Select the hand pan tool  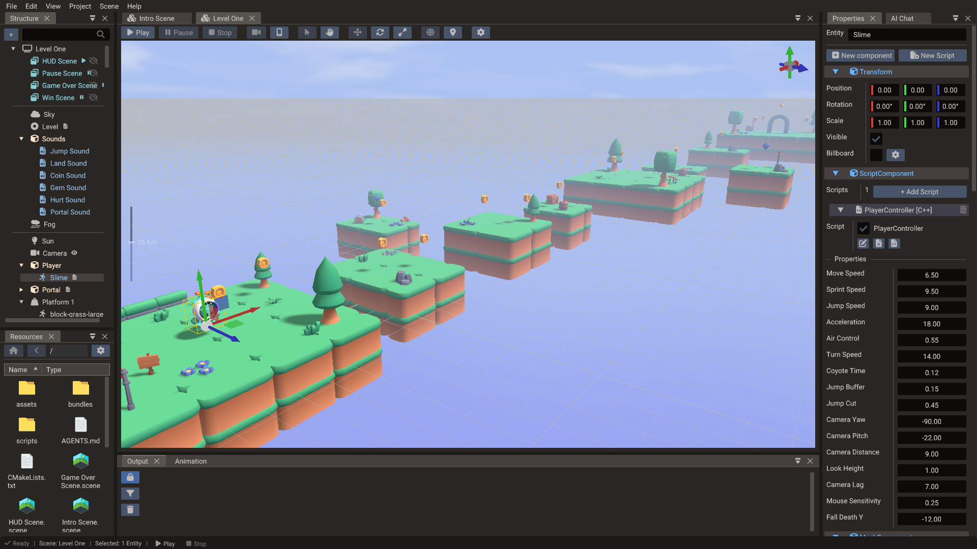pyautogui.click(x=330, y=33)
